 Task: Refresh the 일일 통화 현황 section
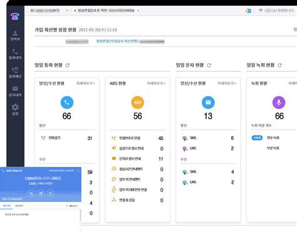68,65
